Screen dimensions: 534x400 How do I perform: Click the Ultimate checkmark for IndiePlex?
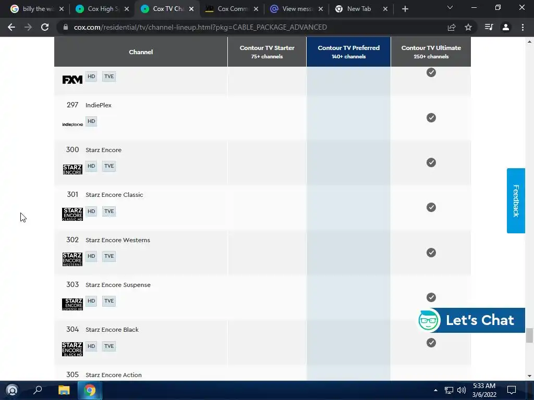pos(431,118)
